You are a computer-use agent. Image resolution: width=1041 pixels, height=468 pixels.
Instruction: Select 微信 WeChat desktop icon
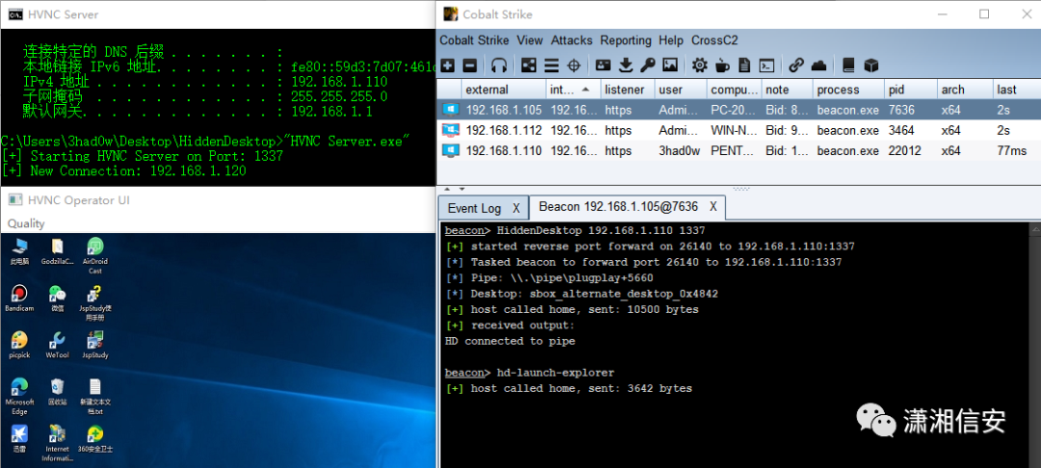pos(57,298)
